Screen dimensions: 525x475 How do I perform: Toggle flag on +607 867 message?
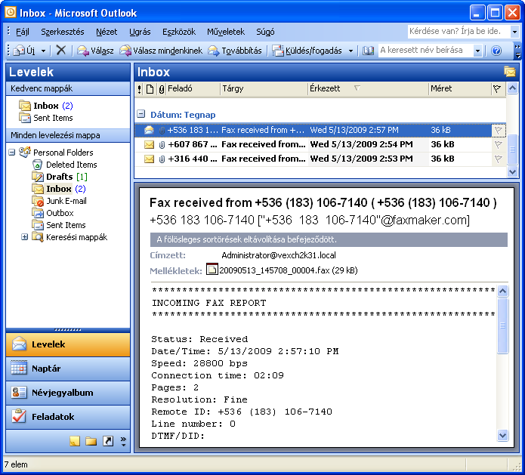pos(499,144)
